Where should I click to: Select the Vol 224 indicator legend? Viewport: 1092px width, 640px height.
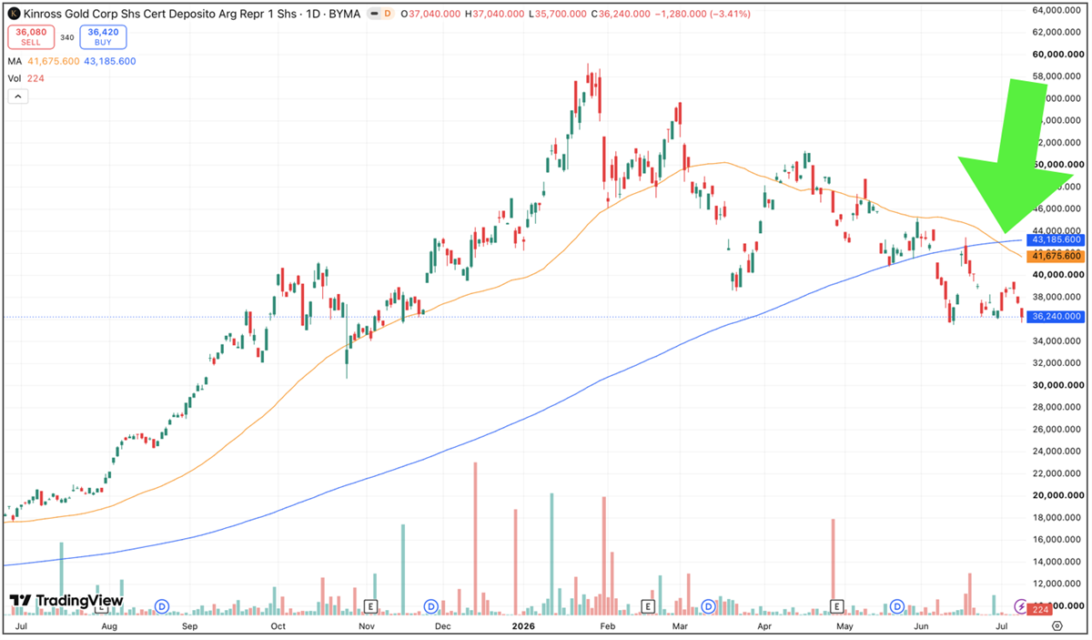(25, 78)
